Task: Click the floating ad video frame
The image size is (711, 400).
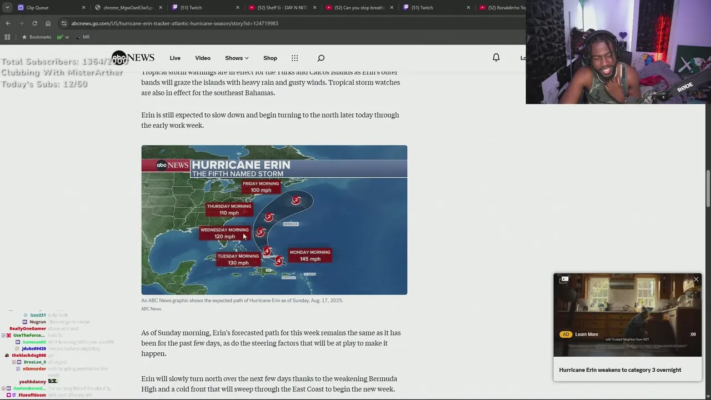Action: (628, 315)
